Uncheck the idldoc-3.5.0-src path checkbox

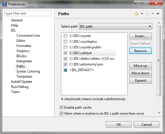coord(65,59)
